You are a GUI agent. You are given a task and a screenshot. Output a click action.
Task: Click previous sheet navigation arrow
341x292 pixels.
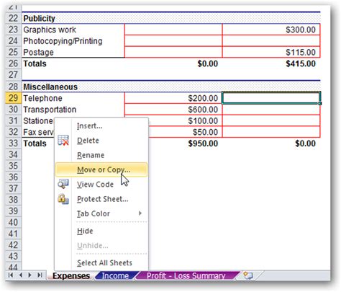[x=21, y=275]
